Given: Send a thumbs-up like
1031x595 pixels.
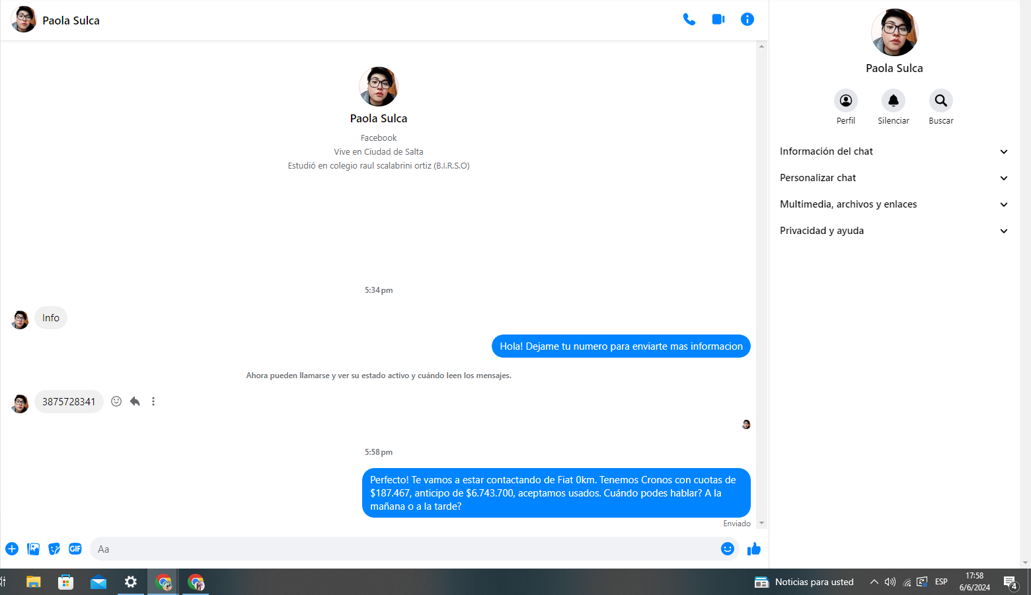Looking at the screenshot, I should pos(754,549).
